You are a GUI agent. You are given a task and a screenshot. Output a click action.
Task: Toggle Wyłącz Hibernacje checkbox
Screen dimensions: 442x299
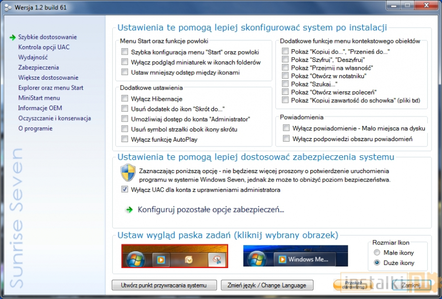pos(125,99)
